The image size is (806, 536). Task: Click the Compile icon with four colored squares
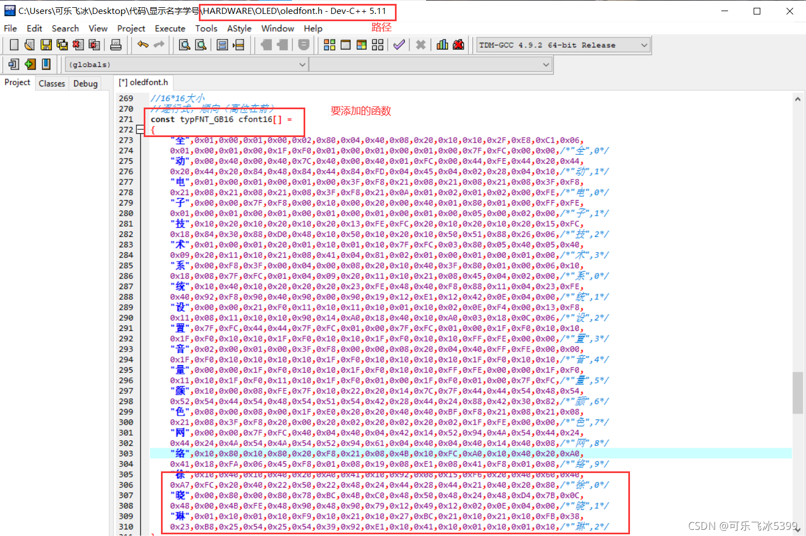[330, 45]
